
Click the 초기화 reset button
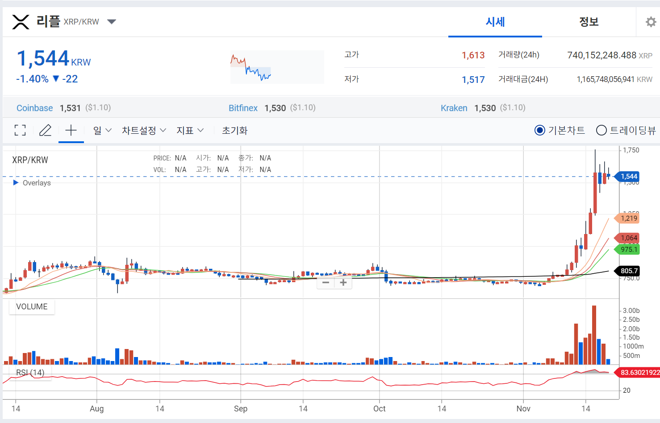click(234, 130)
